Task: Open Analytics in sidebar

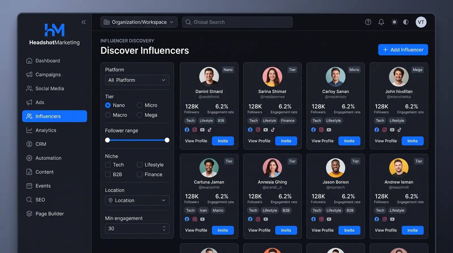Action: tap(55, 130)
